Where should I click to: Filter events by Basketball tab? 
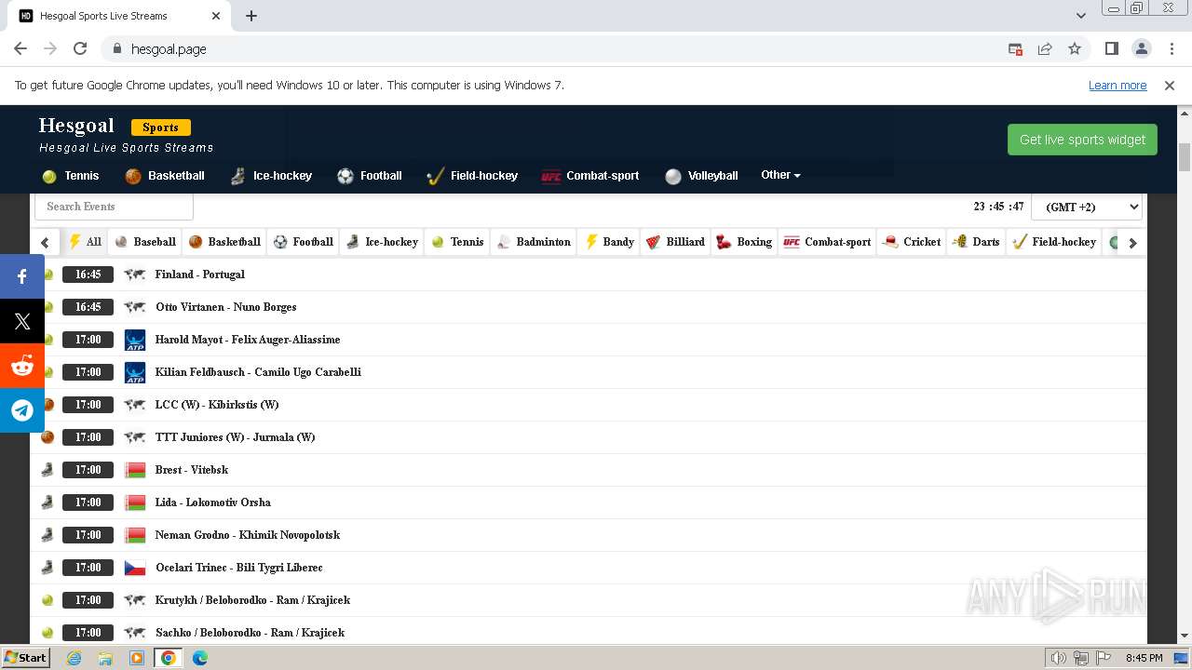(223, 242)
